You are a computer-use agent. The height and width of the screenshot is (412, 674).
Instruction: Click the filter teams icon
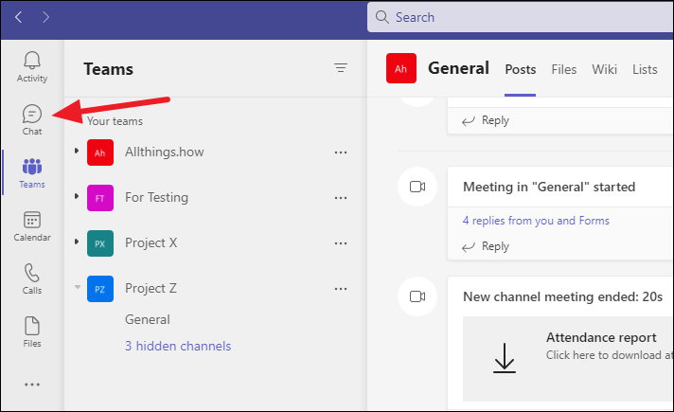pos(341,68)
